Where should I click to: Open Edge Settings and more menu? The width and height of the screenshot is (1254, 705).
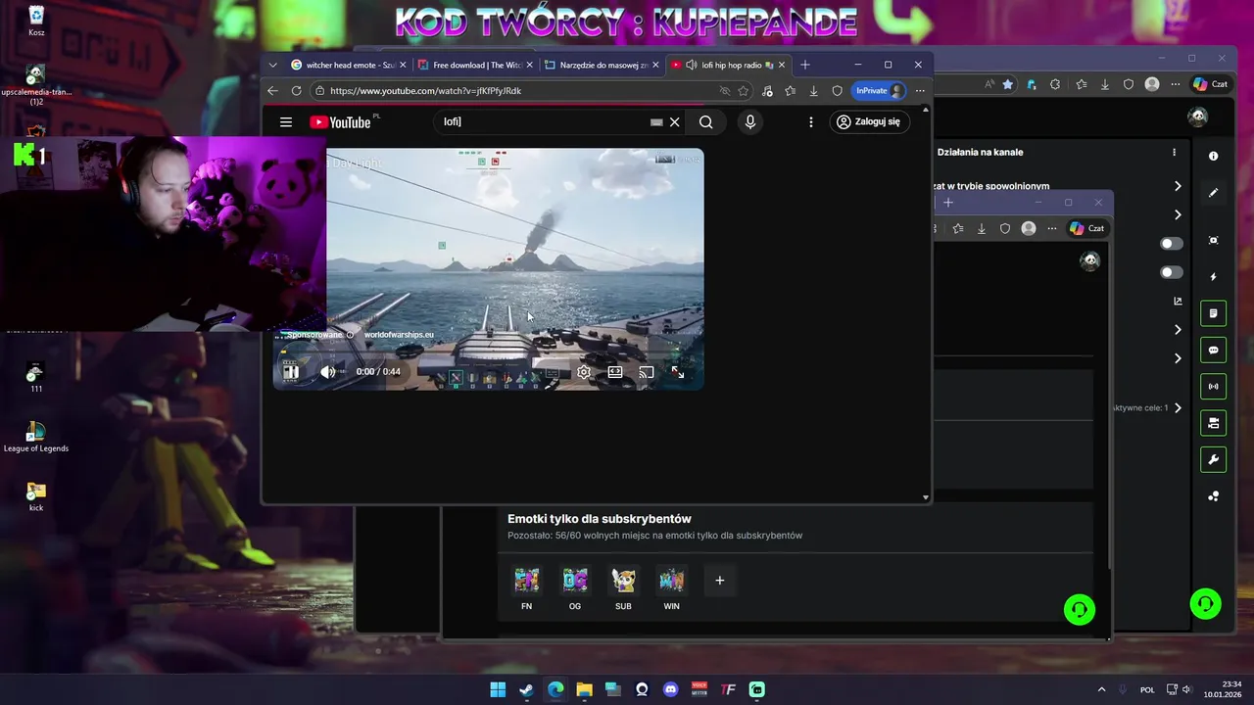920,91
